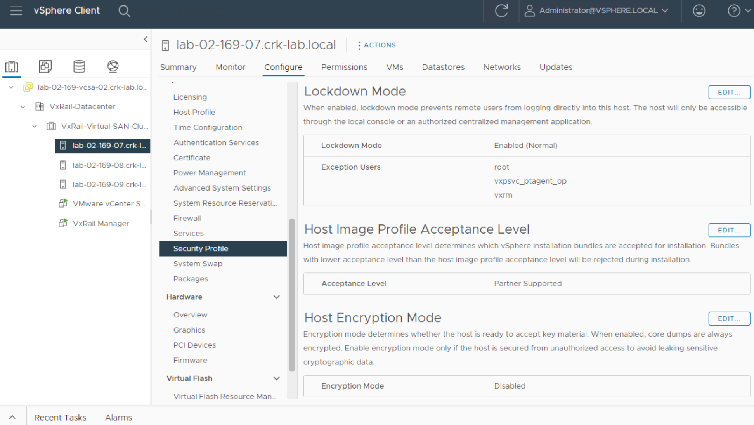Screen dimensions: 754x425
Task: Click the refresh icon in top bar
Action: point(501,11)
